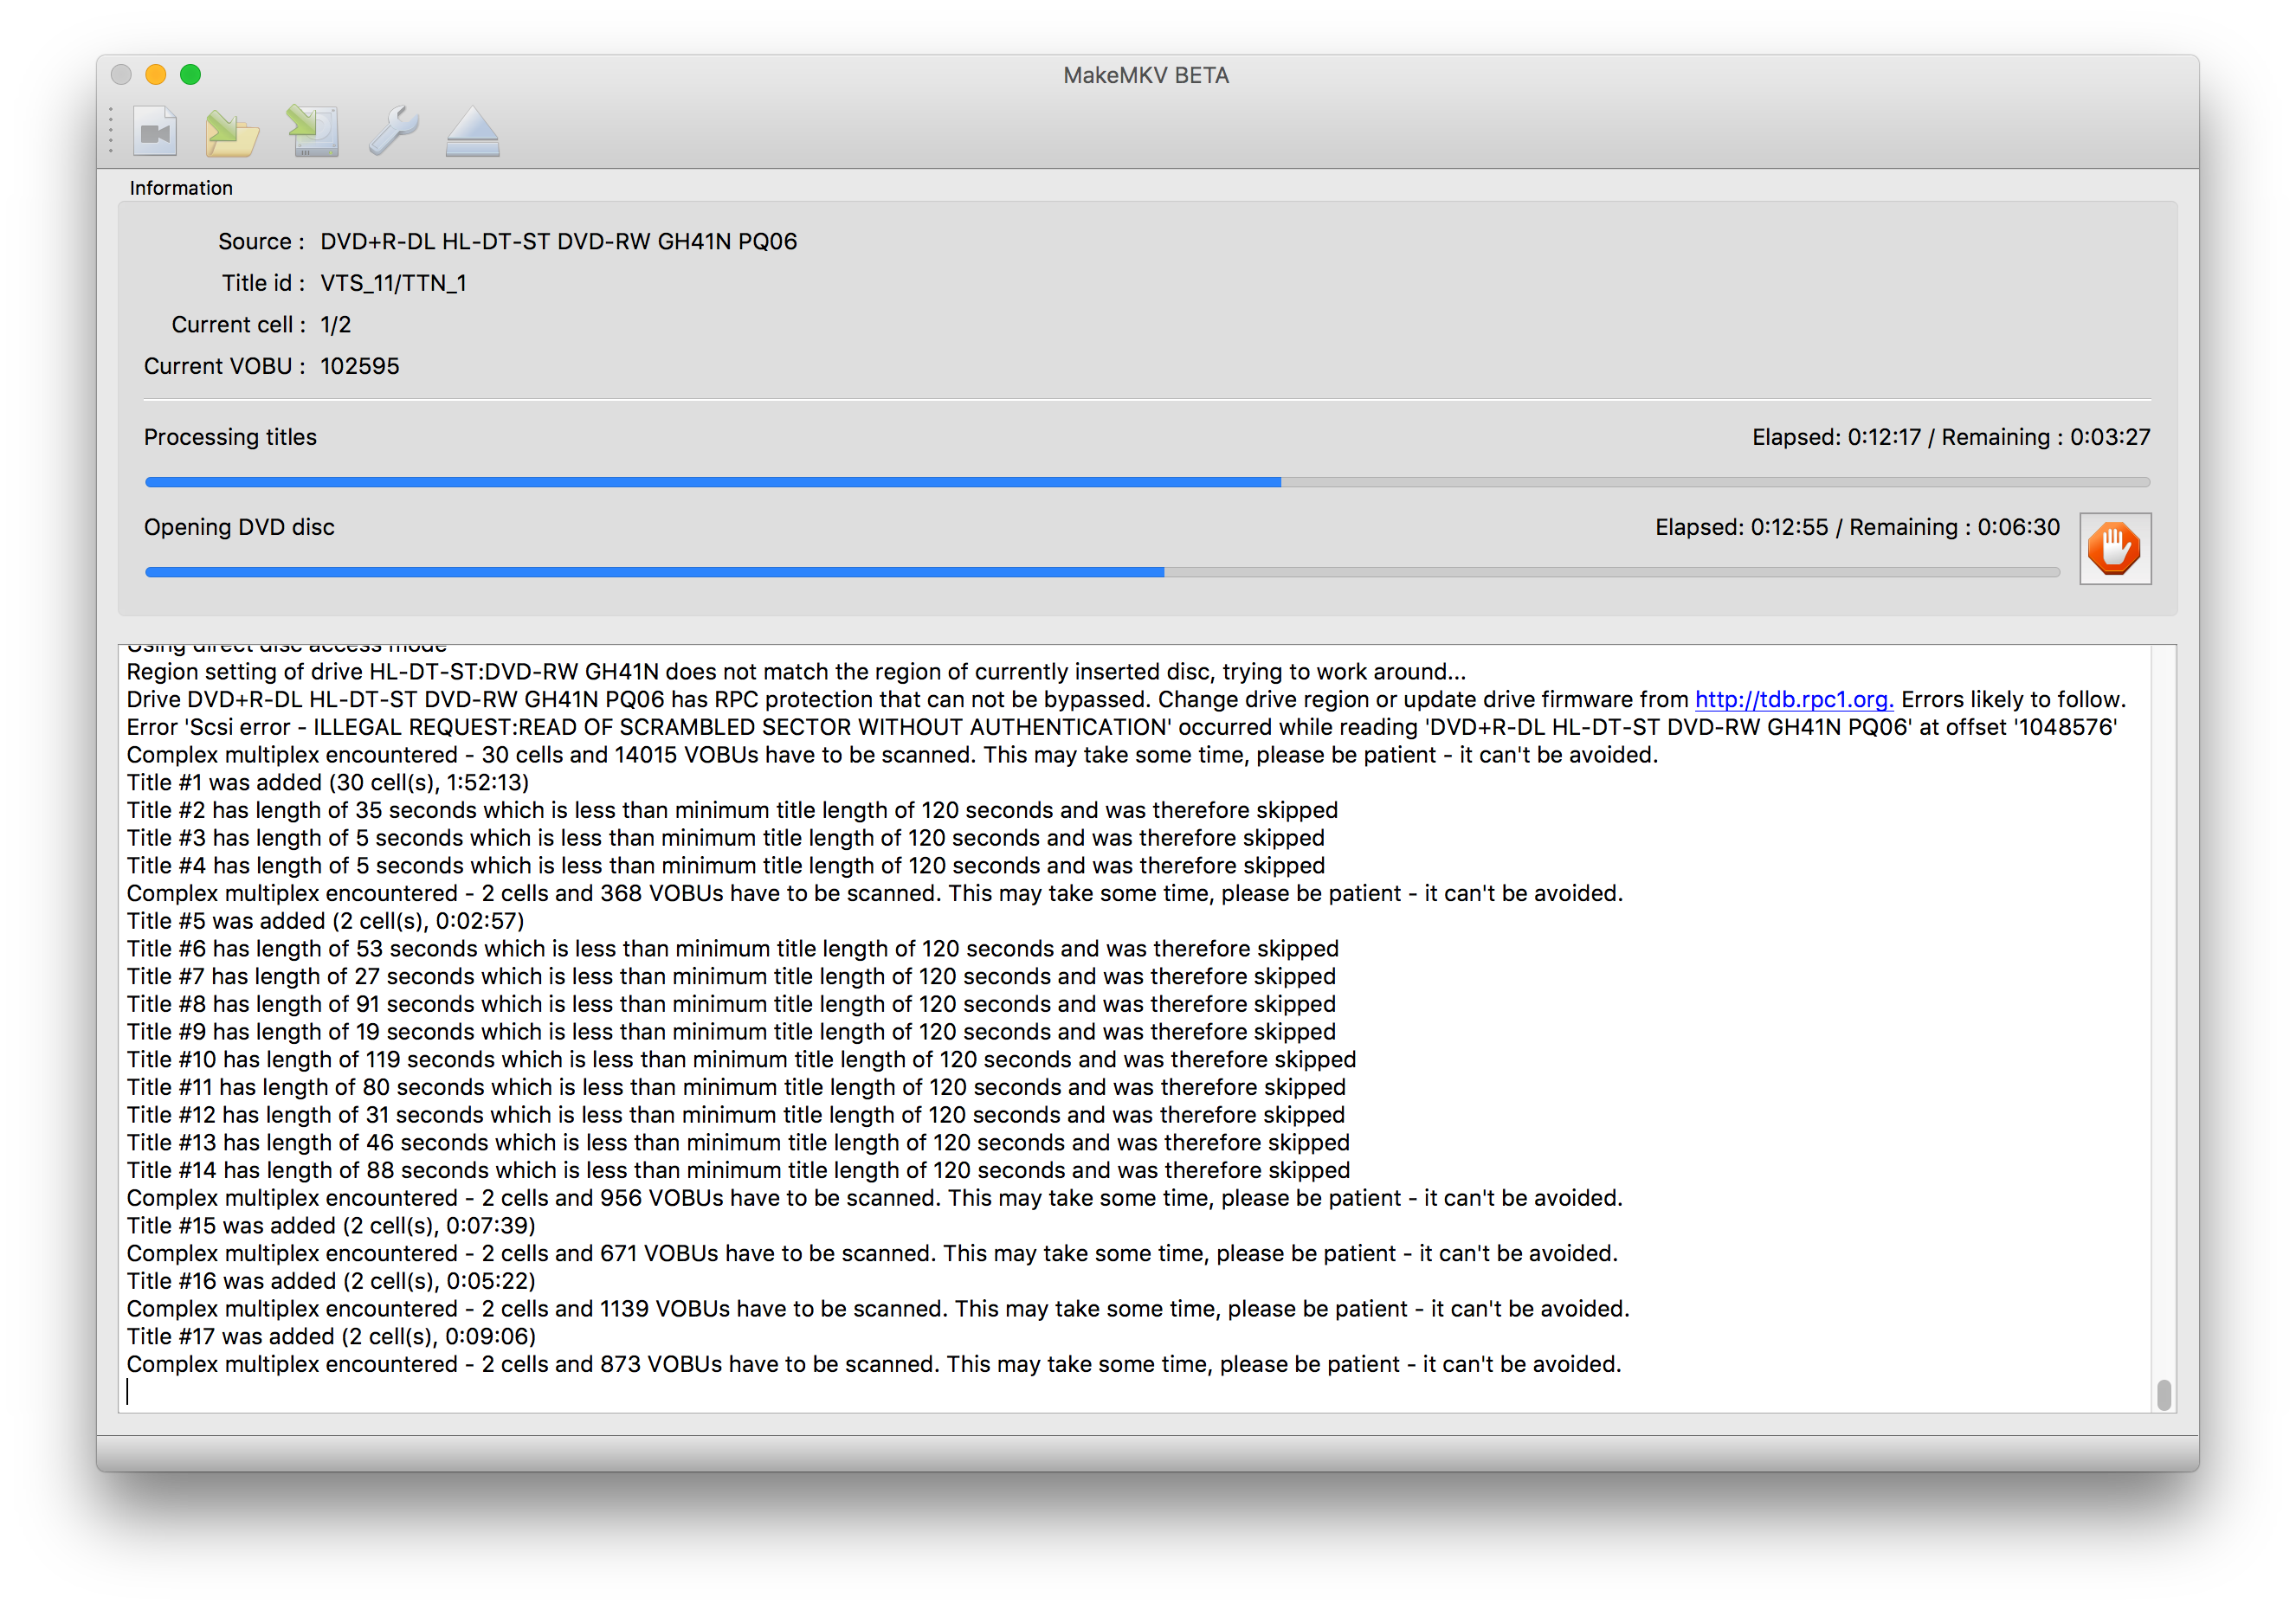Click the open files folder icon
The image size is (2296, 1610).
tap(232, 132)
